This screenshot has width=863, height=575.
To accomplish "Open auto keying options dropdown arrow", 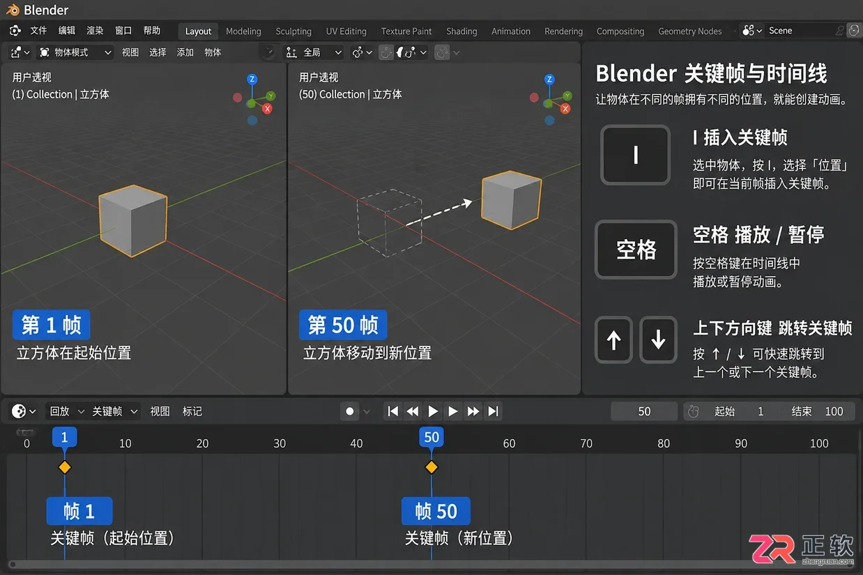I will pyautogui.click(x=367, y=411).
